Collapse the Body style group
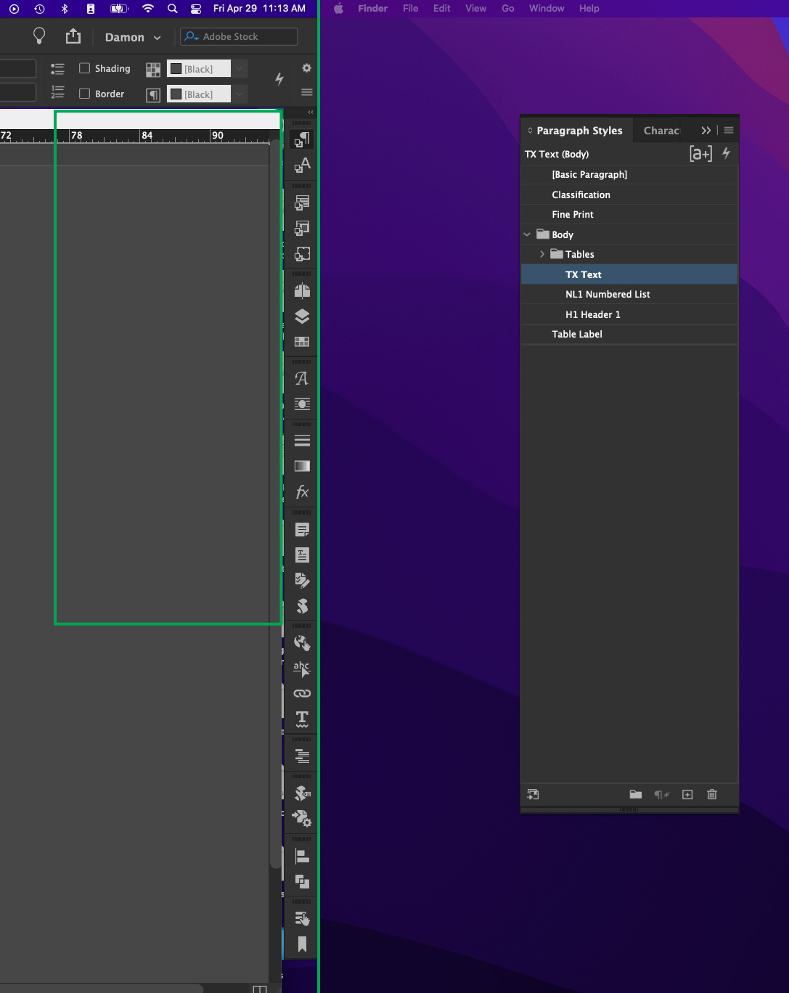 [527, 234]
